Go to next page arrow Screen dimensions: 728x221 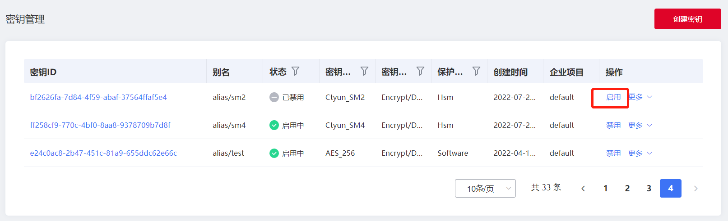[696, 189]
